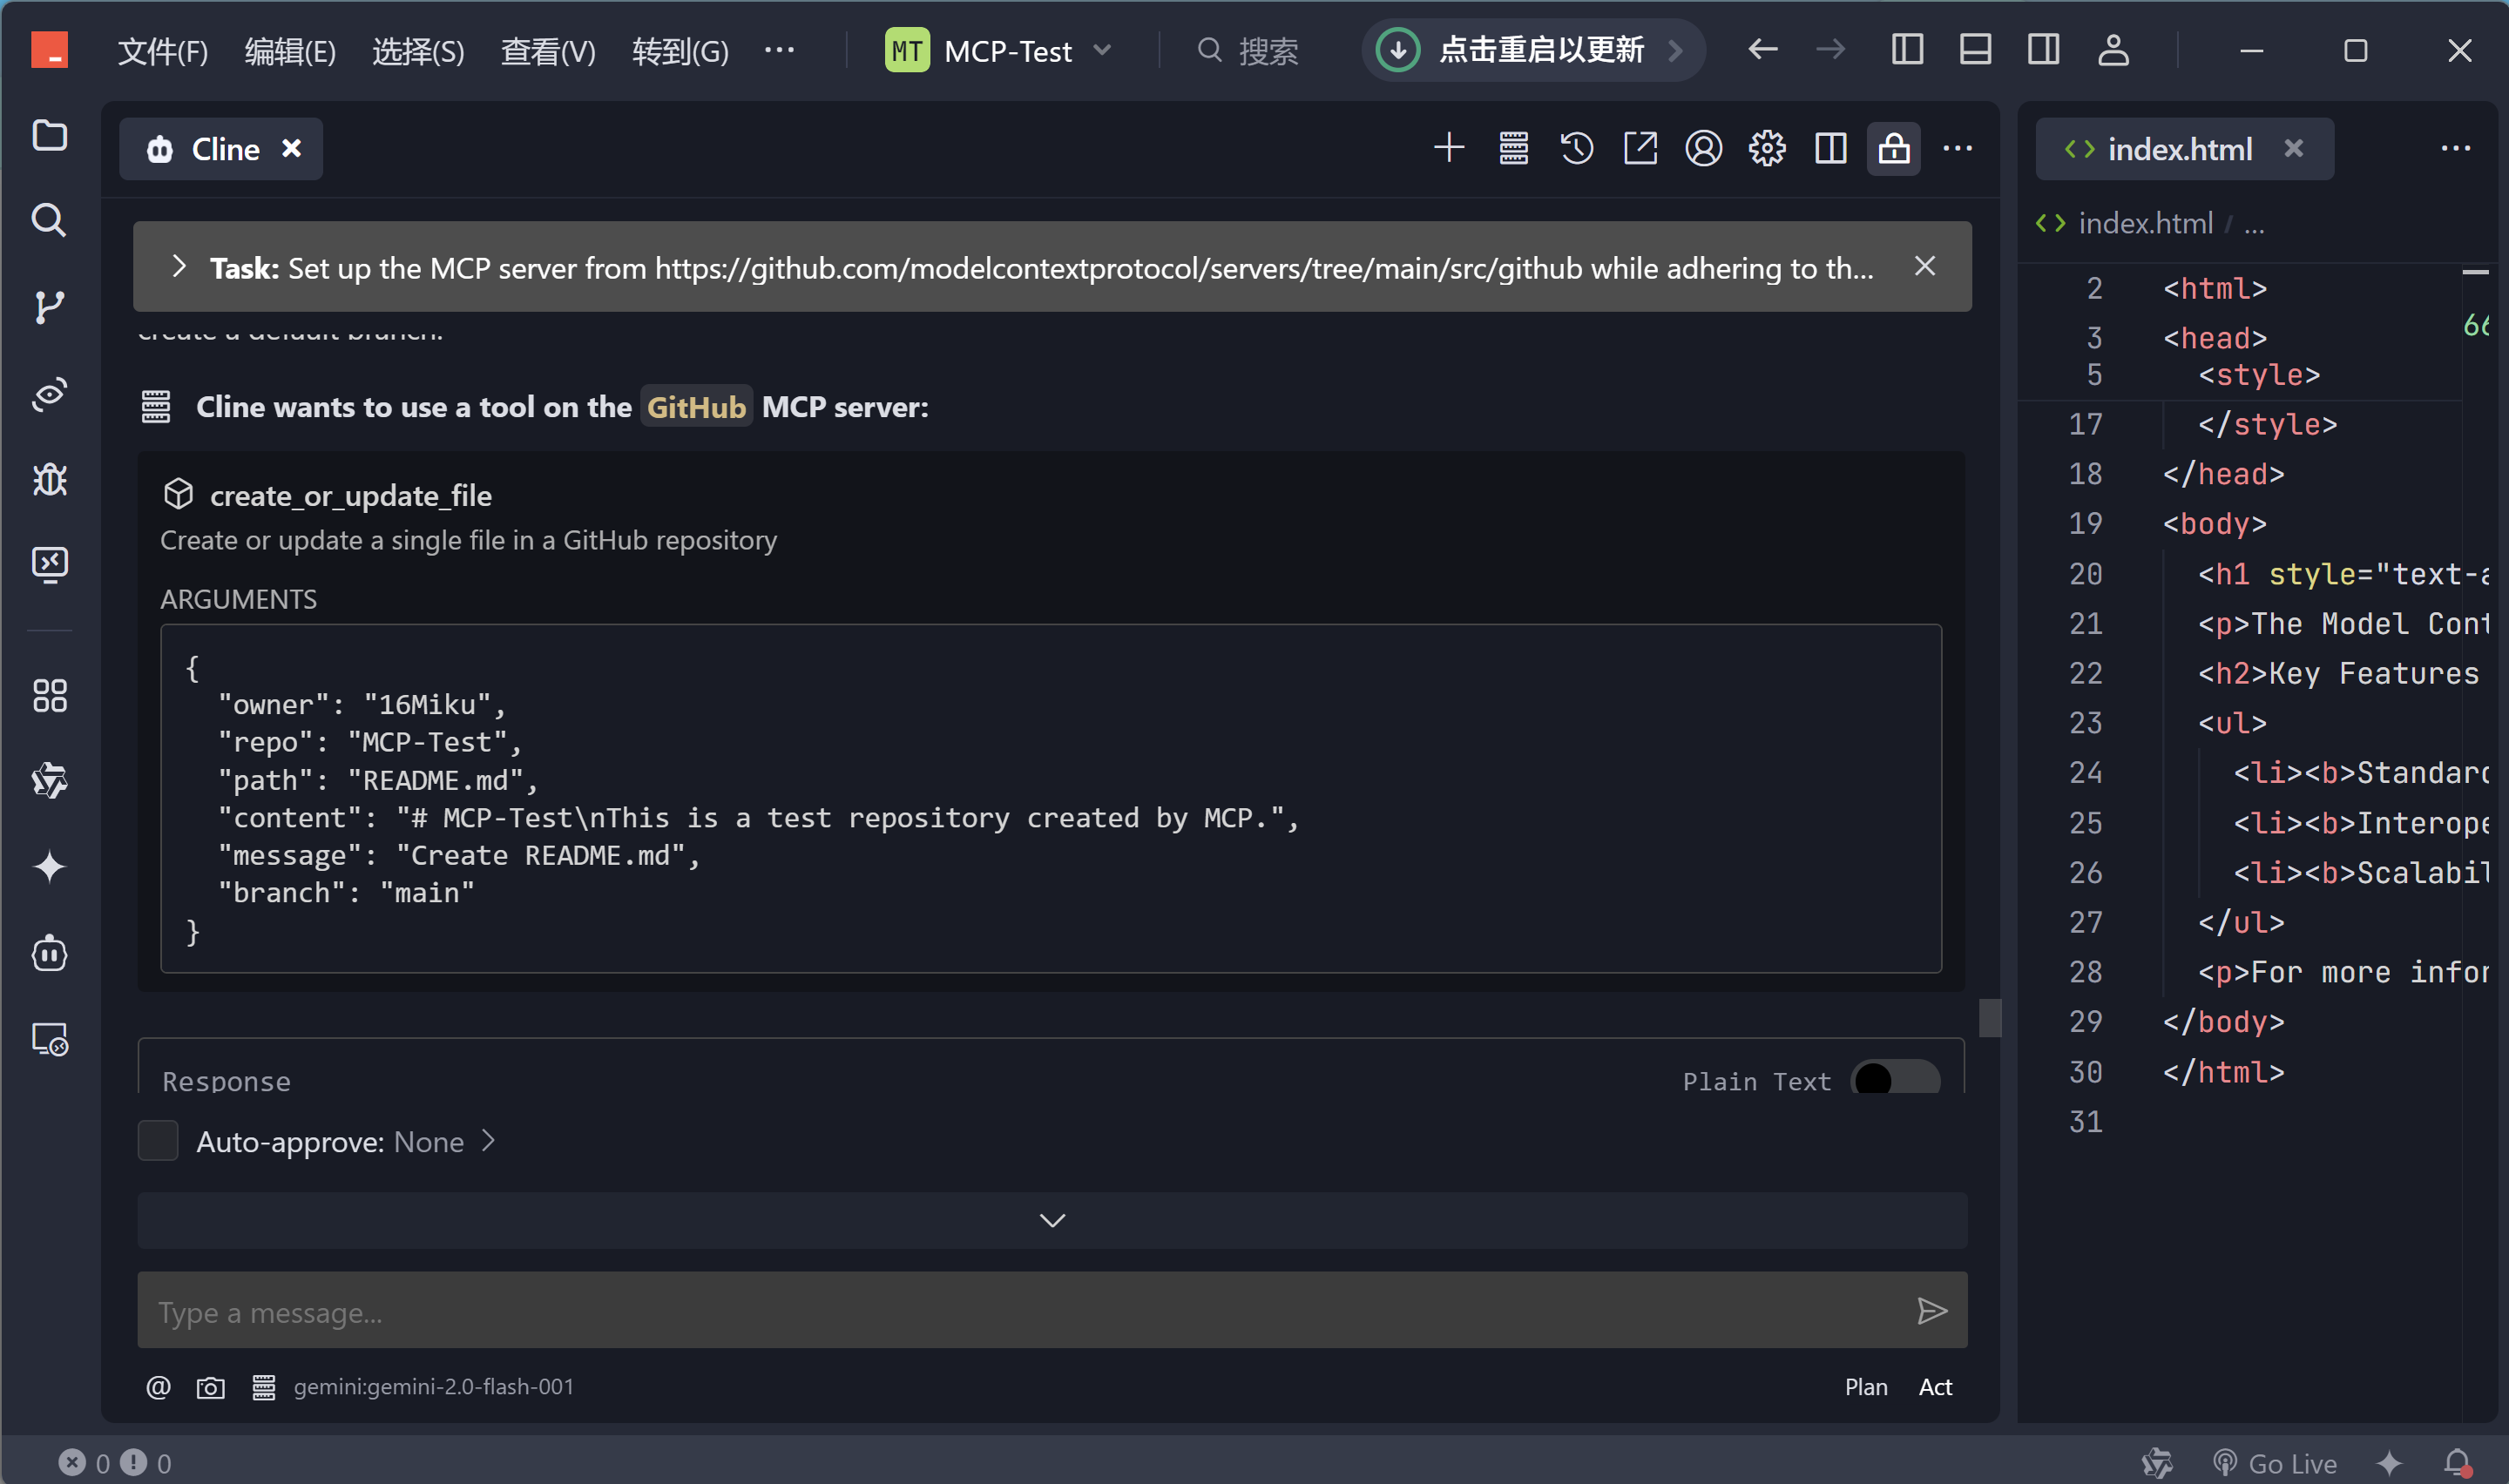Toggle the Plain Text switch
The width and height of the screenshot is (2509, 1484).
click(1894, 1080)
